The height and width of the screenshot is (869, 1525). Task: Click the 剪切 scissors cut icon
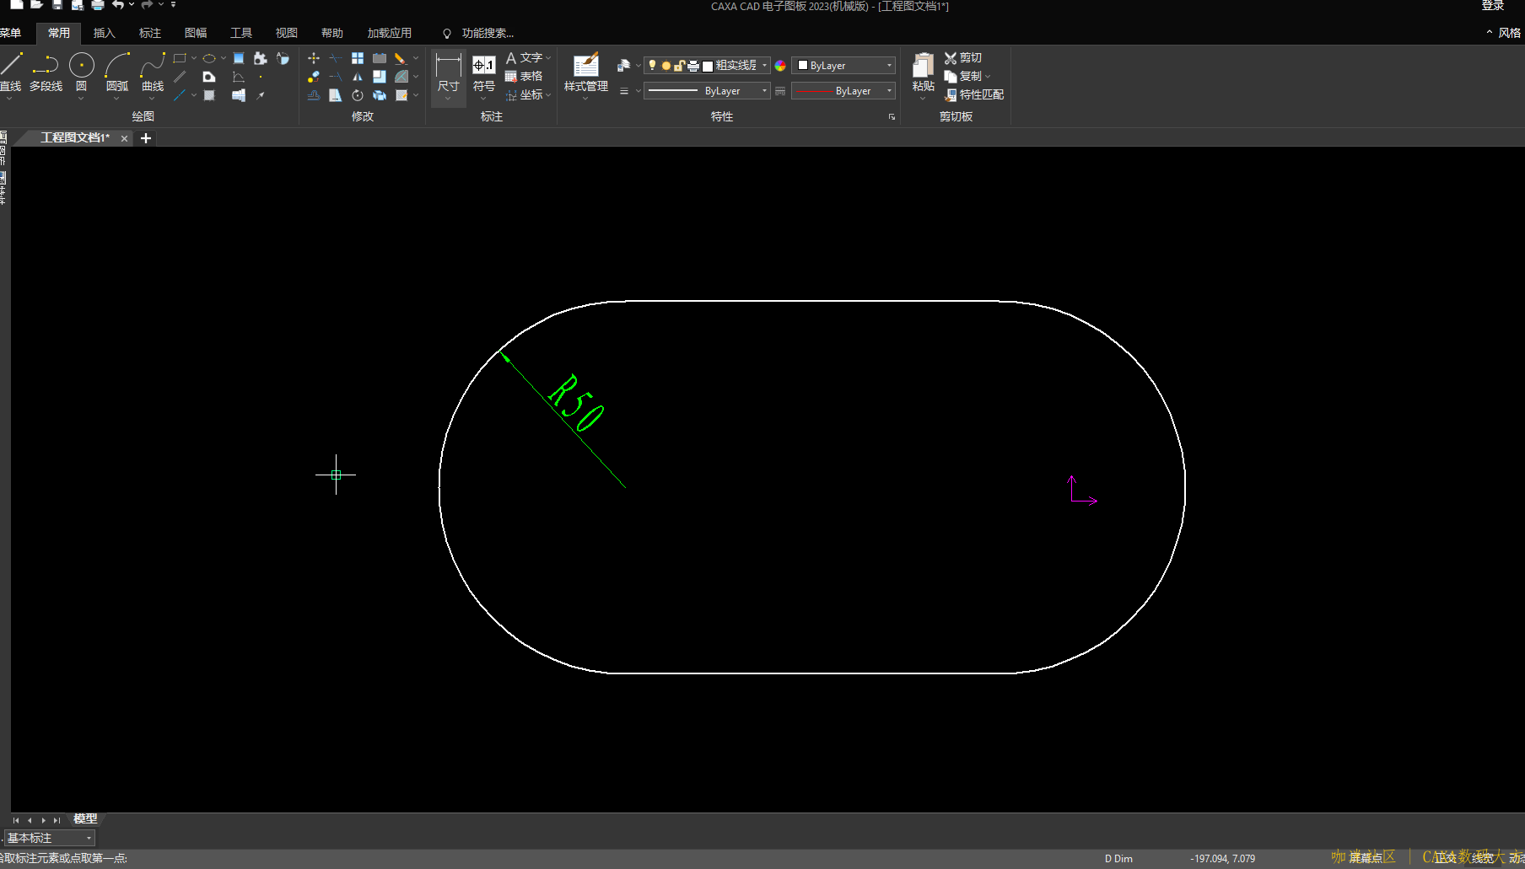click(x=951, y=58)
